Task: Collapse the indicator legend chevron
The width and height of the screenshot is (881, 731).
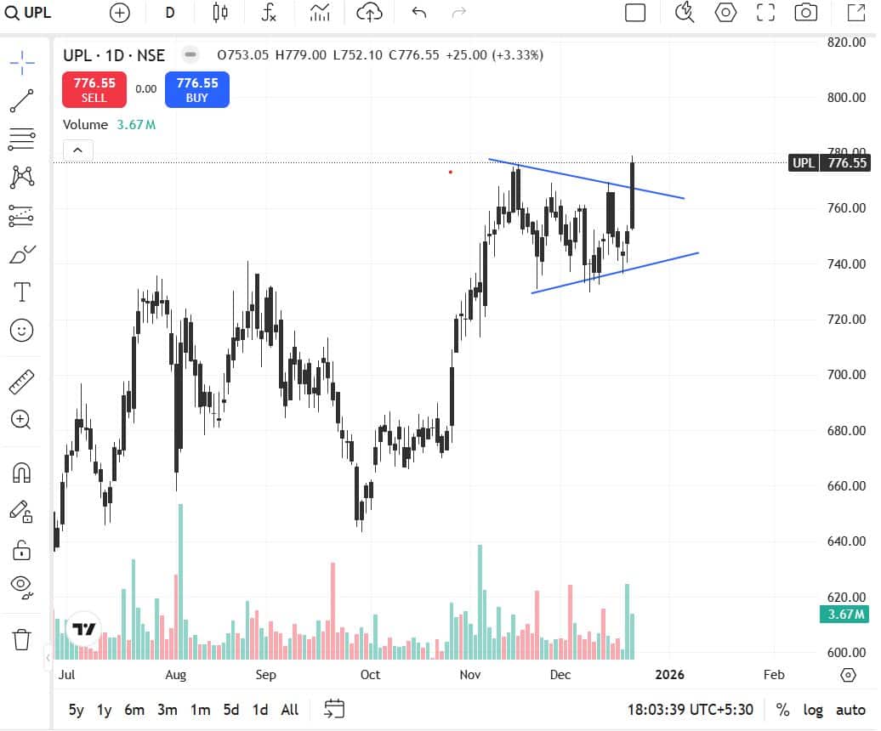Action: (77, 150)
